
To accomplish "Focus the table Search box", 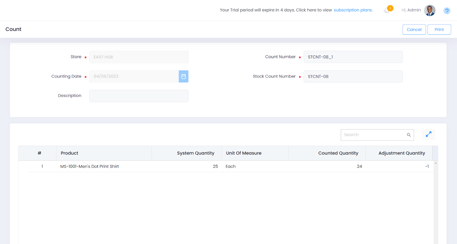I will coord(373,135).
